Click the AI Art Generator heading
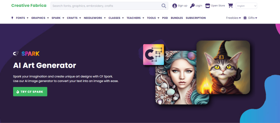 45,65
